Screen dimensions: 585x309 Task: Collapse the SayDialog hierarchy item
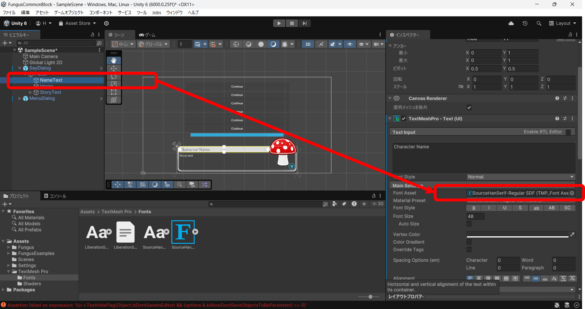19,68
